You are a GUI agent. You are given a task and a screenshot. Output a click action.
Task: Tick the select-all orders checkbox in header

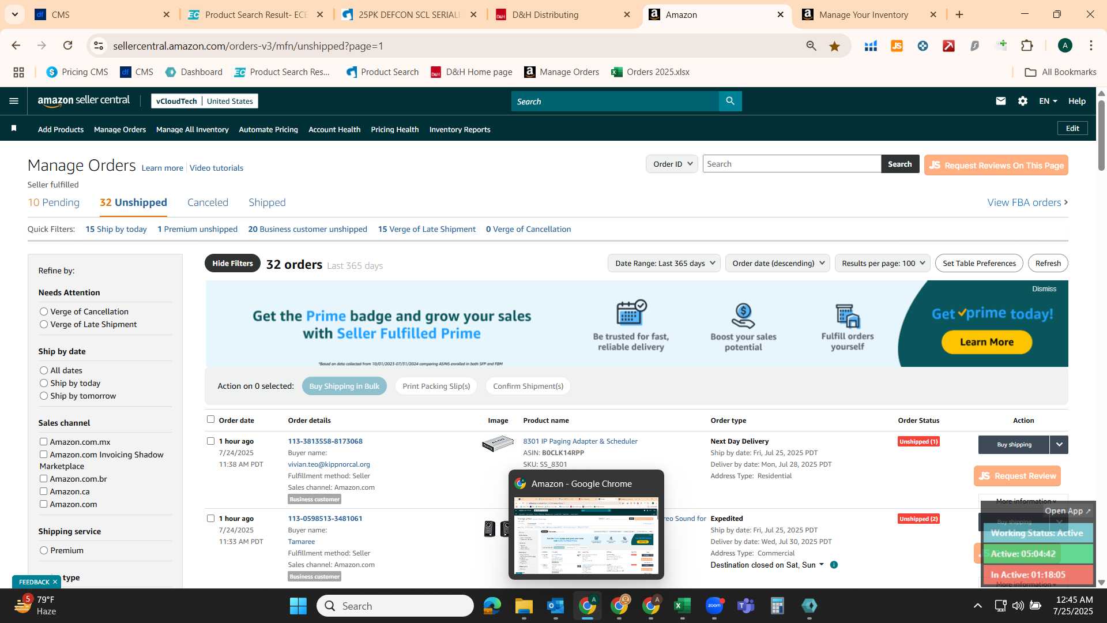[210, 419]
